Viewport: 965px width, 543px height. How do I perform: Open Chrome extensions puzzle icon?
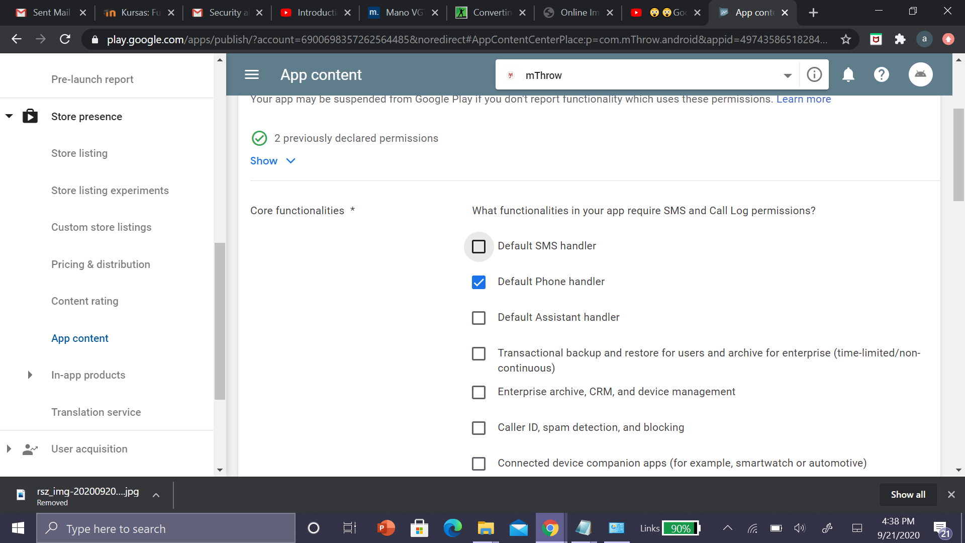900,39
